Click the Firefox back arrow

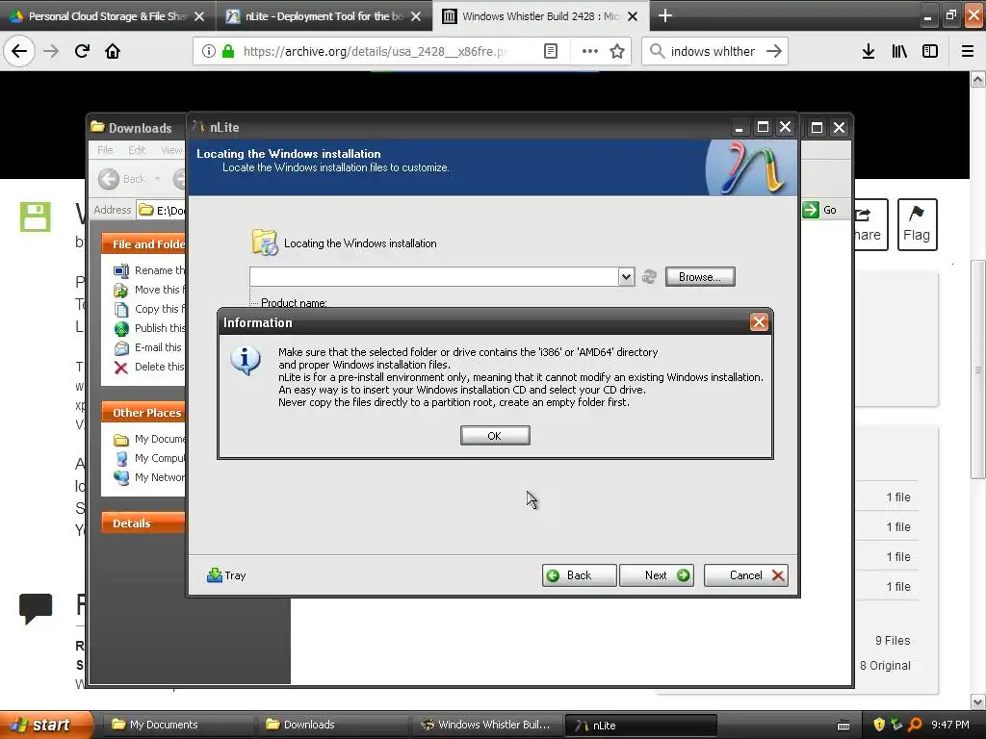[19, 51]
